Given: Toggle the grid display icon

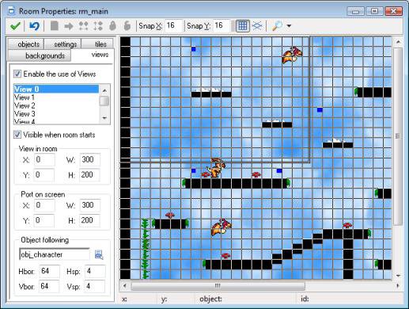Looking at the screenshot, I should click(242, 26).
